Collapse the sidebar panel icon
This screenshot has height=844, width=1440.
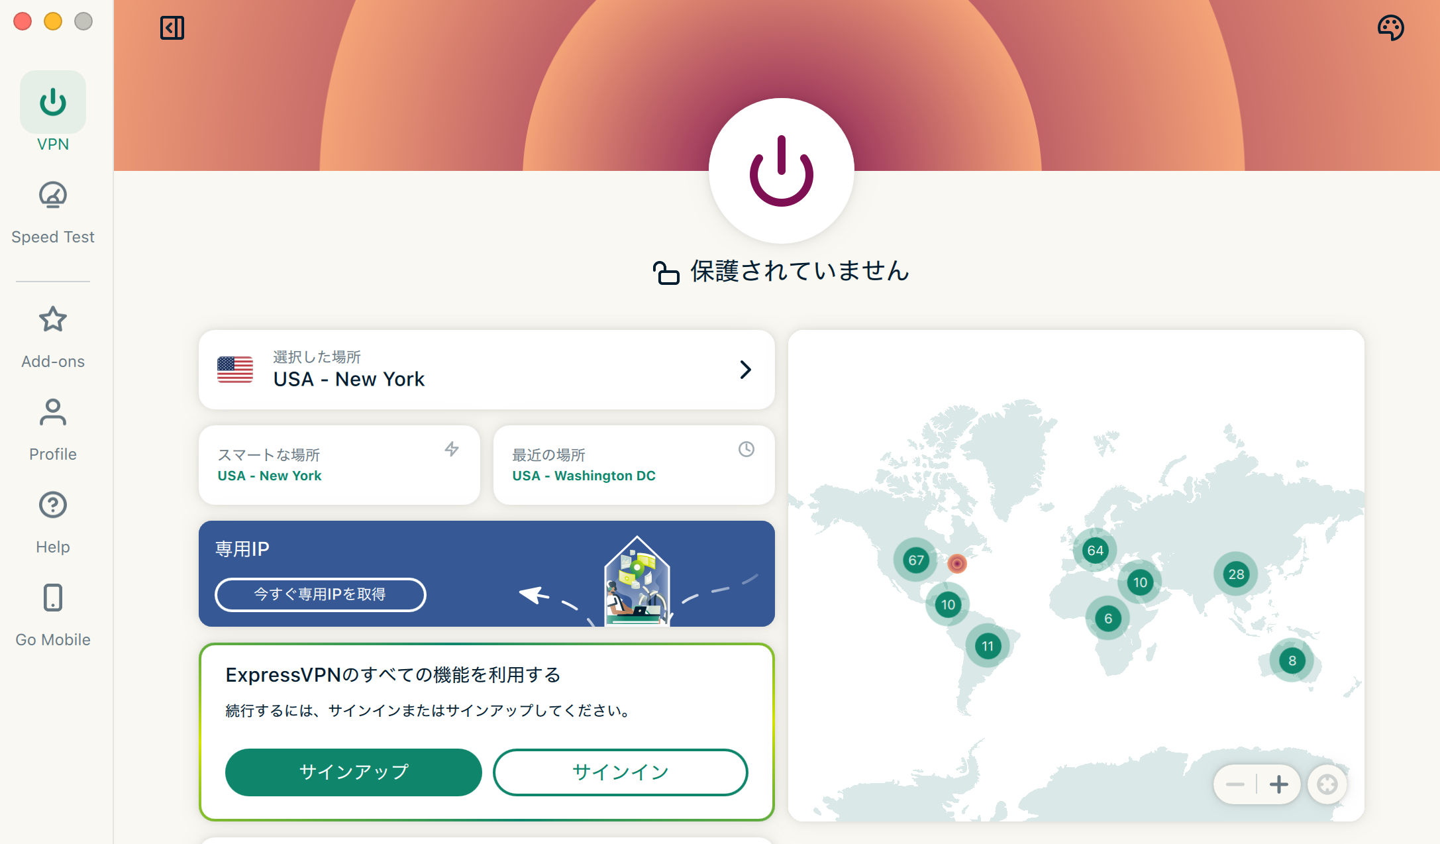pyautogui.click(x=172, y=28)
